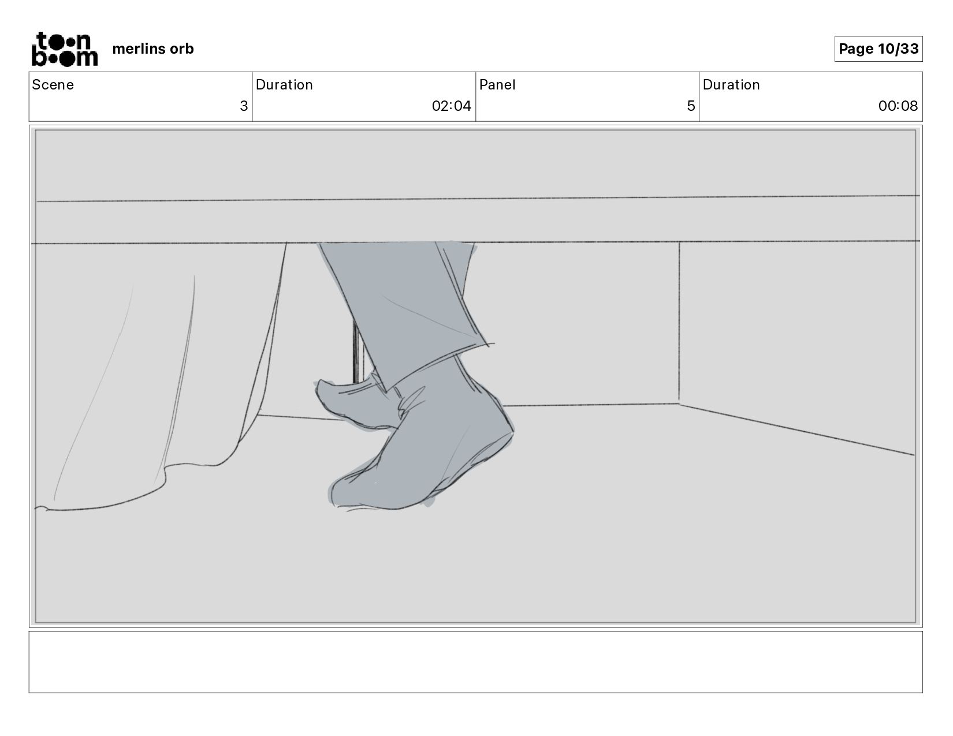Click the storyboard panel drawing of feet

click(x=476, y=376)
